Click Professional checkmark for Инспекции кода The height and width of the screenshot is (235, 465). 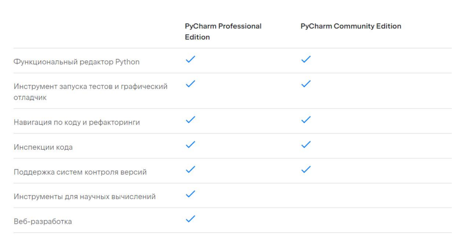190,145
